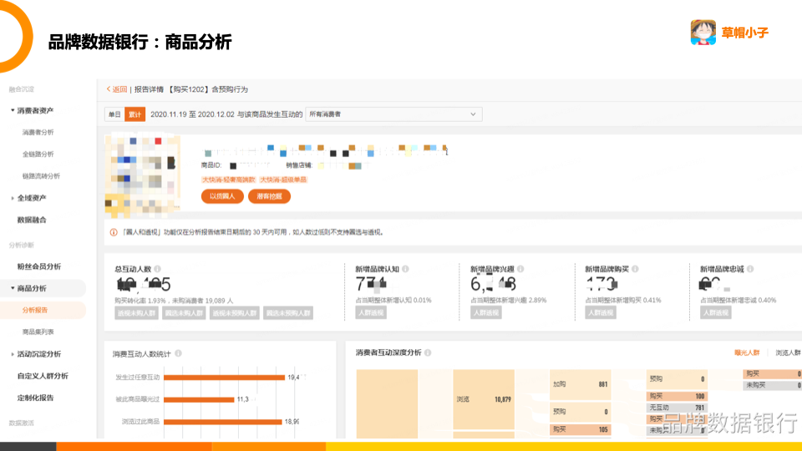This screenshot has height=451, width=802.
Task: Click the 被此商品曝光过 orange bar
Action: tap(199, 399)
